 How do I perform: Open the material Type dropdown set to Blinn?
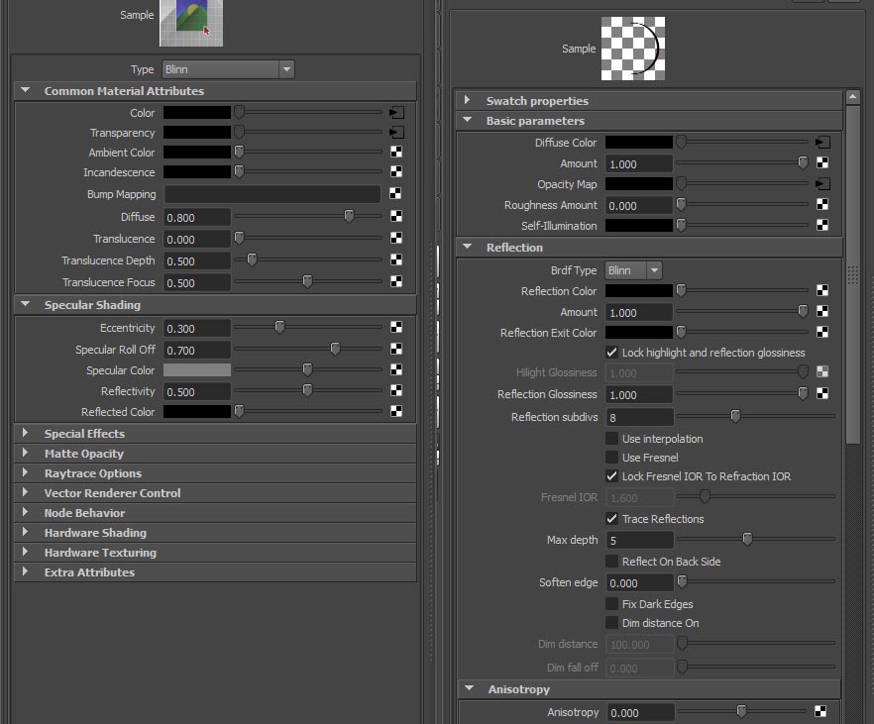pos(228,69)
